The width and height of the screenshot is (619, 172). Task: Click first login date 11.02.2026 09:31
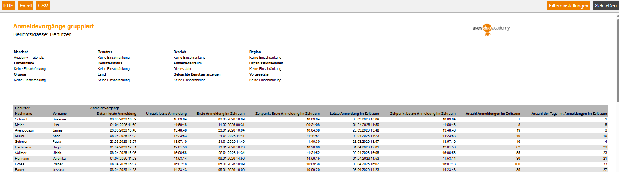tap(231, 125)
